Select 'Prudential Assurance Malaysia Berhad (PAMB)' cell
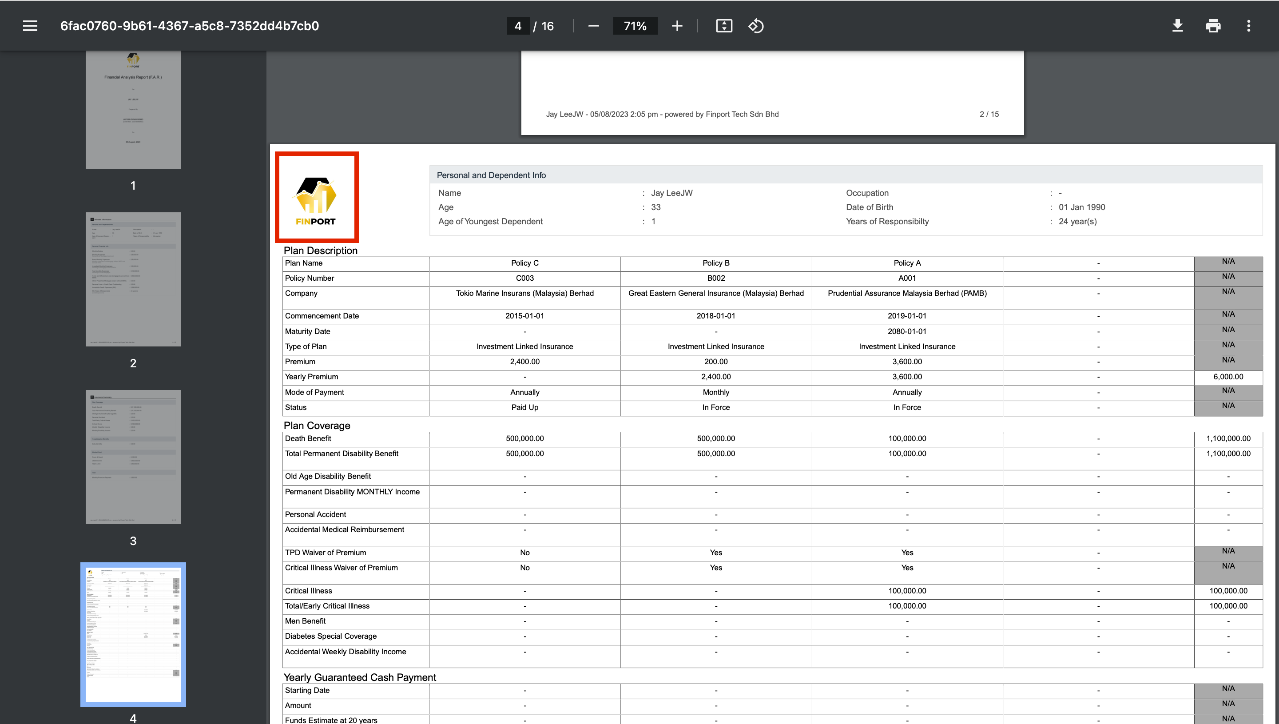Image resolution: width=1279 pixels, height=724 pixels. pyautogui.click(x=907, y=297)
